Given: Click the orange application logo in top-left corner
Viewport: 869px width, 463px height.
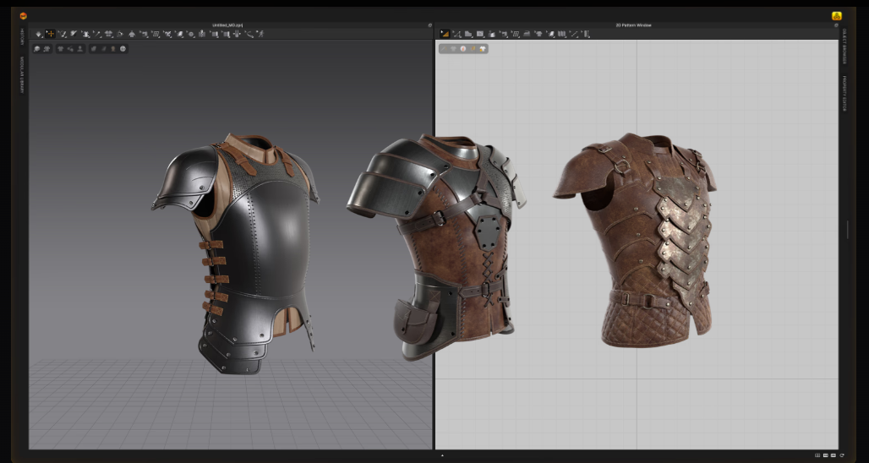Looking at the screenshot, I should [23, 15].
